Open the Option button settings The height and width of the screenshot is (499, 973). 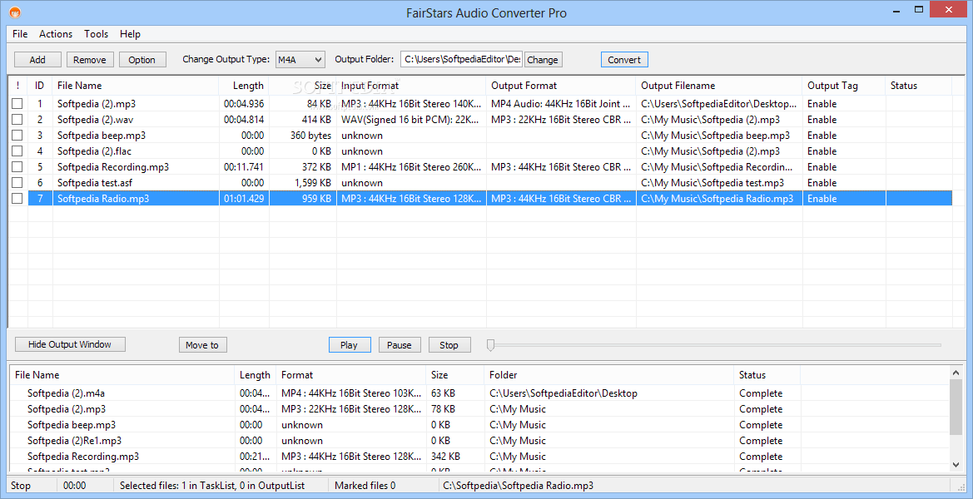pyautogui.click(x=142, y=60)
